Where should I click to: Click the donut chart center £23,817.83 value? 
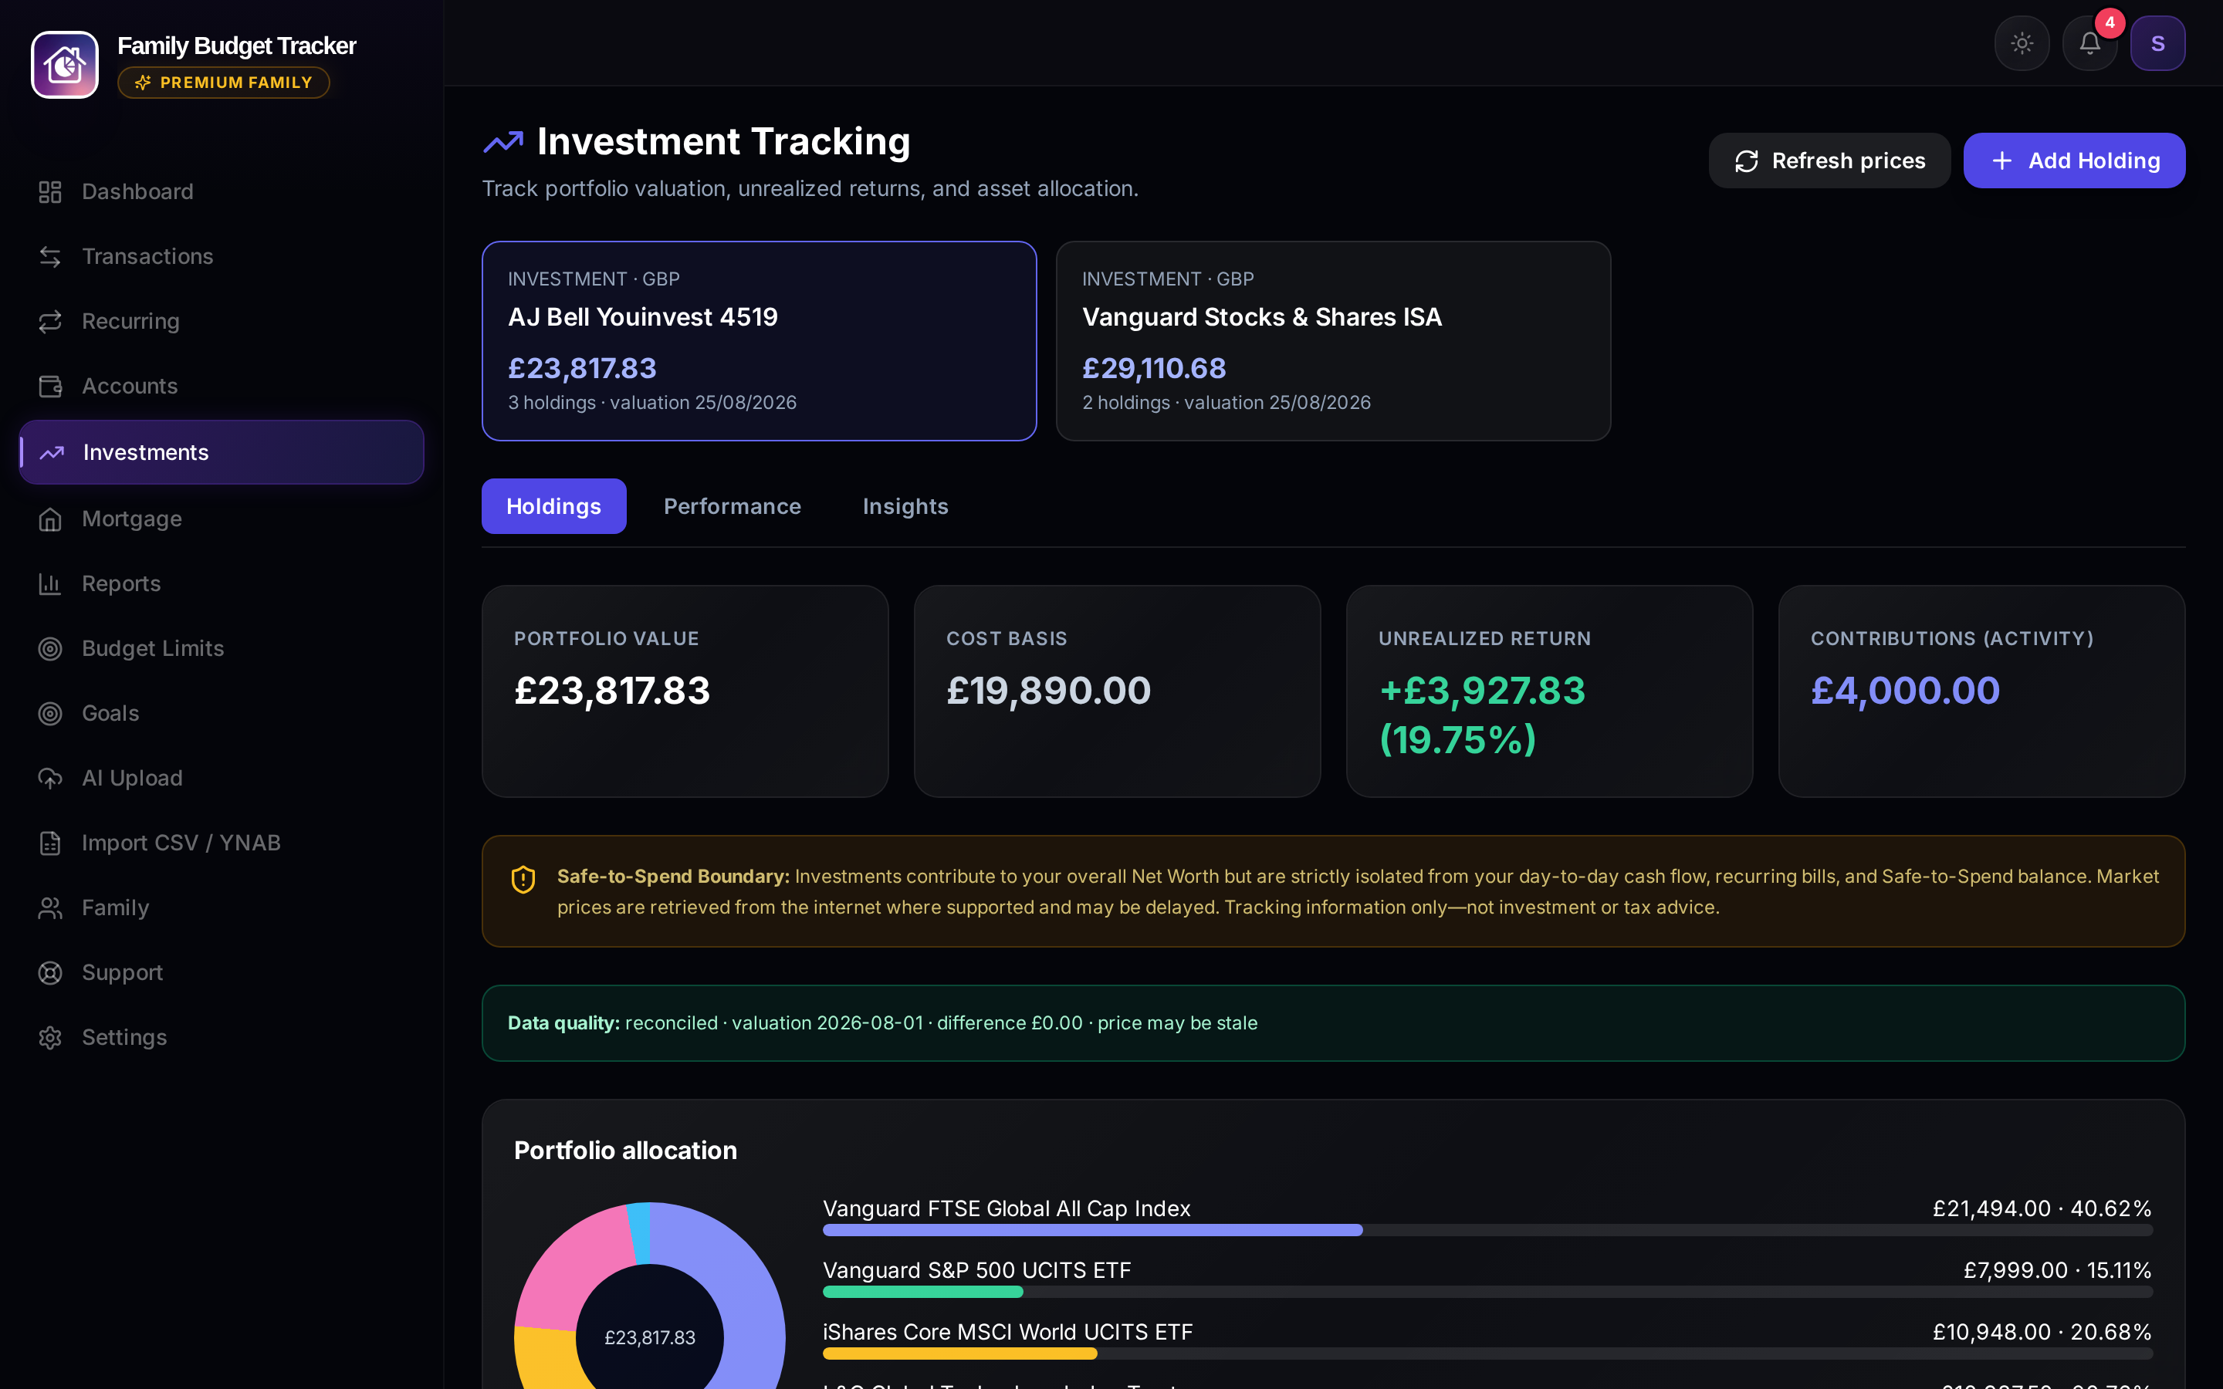(649, 1337)
